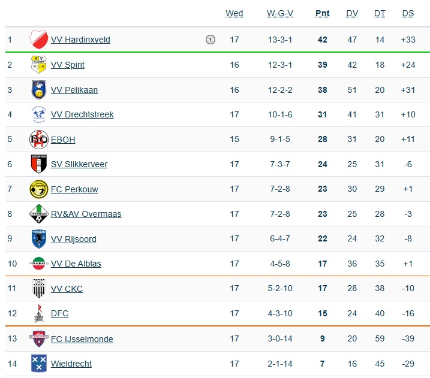The image size is (430, 378).
Task: Click the VV Spirit club crest
Action: point(39,65)
